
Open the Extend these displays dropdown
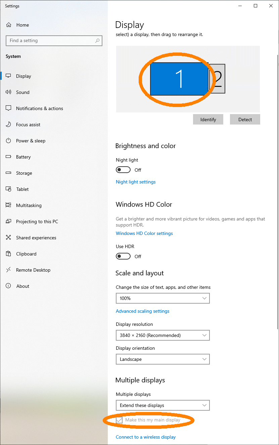point(163,405)
